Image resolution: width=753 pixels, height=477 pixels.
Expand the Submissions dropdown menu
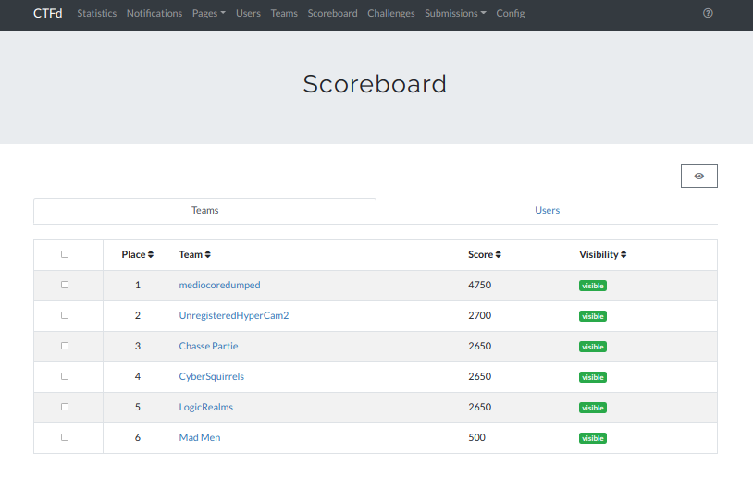455,14
